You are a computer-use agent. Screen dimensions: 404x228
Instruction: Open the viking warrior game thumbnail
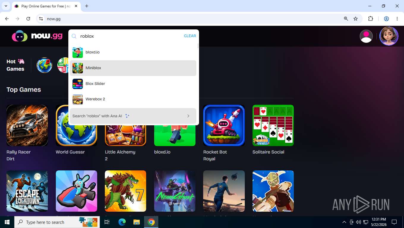(x=273, y=191)
